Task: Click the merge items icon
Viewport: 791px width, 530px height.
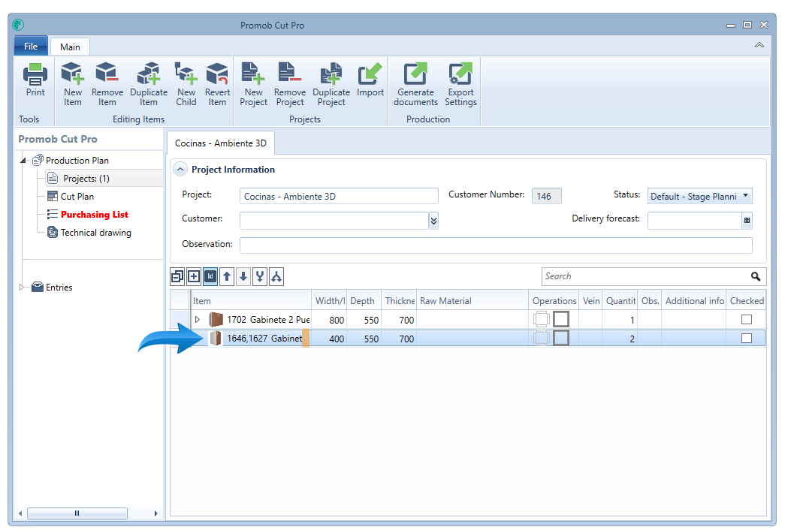Action: pyautogui.click(x=260, y=276)
